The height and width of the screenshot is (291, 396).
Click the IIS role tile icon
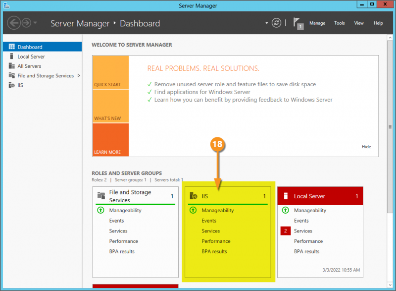tap(194, 196)
